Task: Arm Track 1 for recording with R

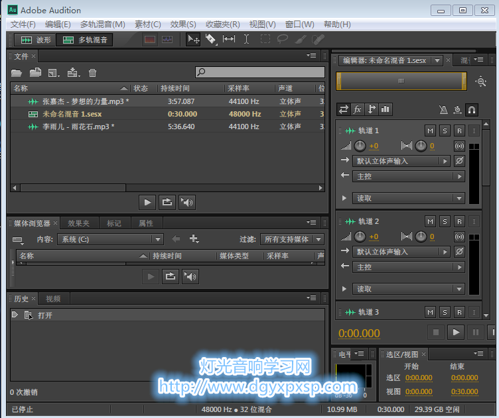Action: pos(459,131)
